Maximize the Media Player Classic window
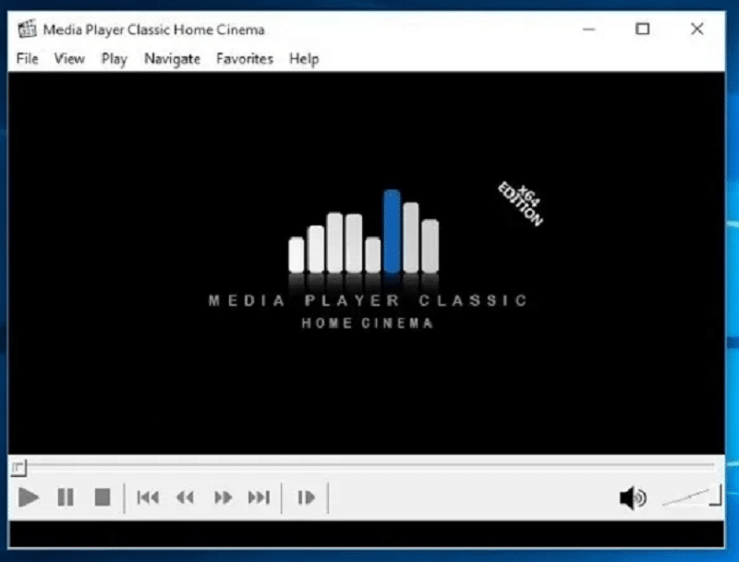 643,30
